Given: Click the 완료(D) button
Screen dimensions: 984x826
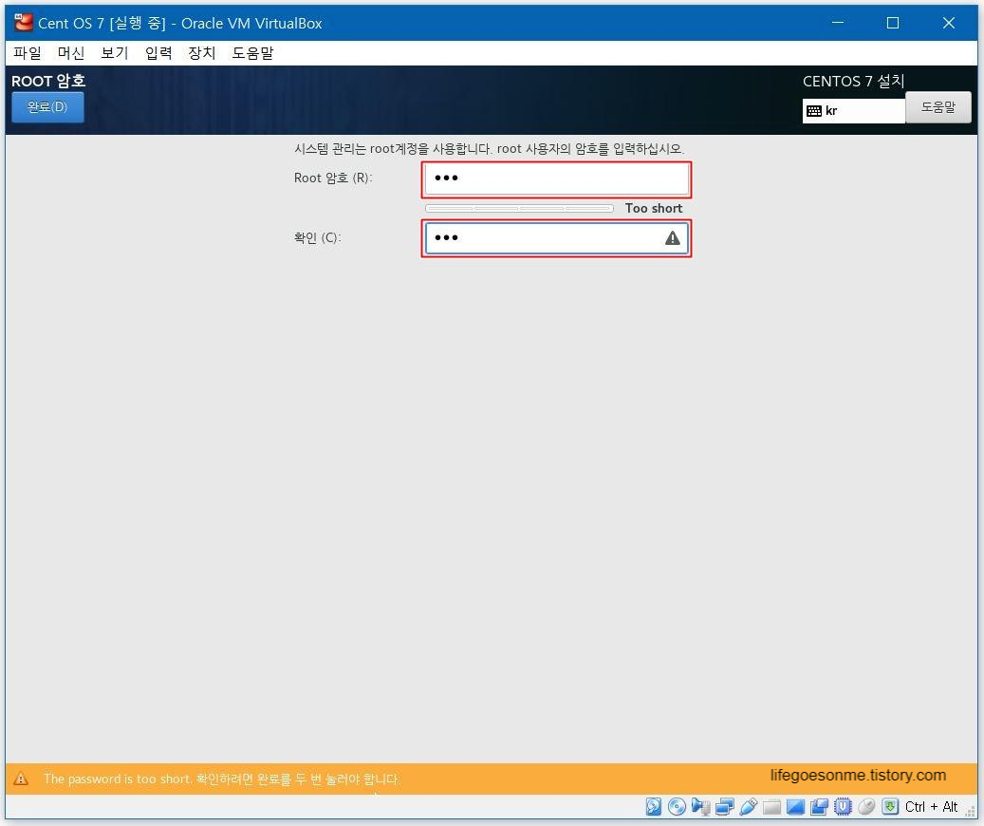Looking at the screenshot, I should coord(47,106).
